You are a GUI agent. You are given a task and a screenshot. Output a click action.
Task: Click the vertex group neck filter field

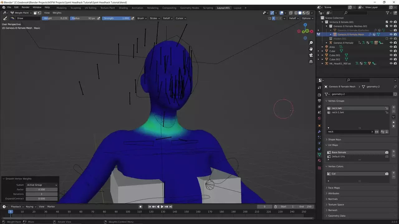coord(349,132)
